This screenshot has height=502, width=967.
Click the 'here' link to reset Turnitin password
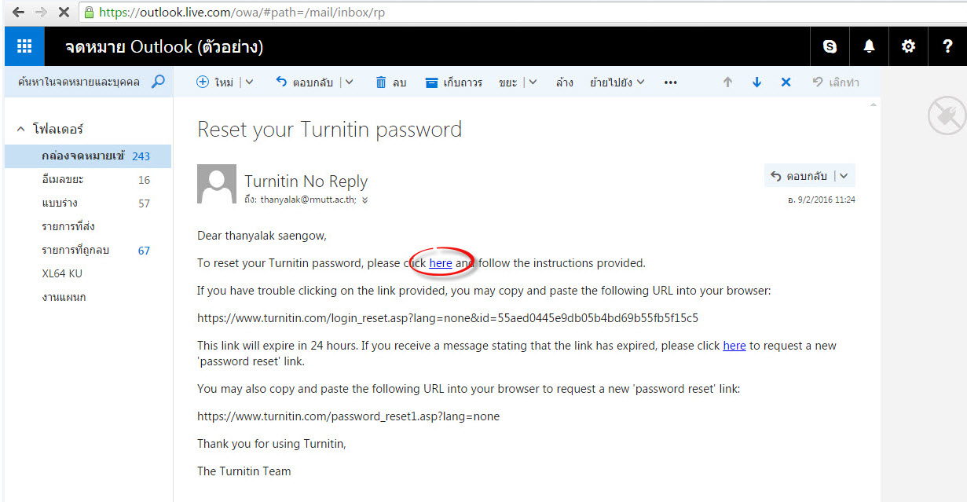point(441,263)
